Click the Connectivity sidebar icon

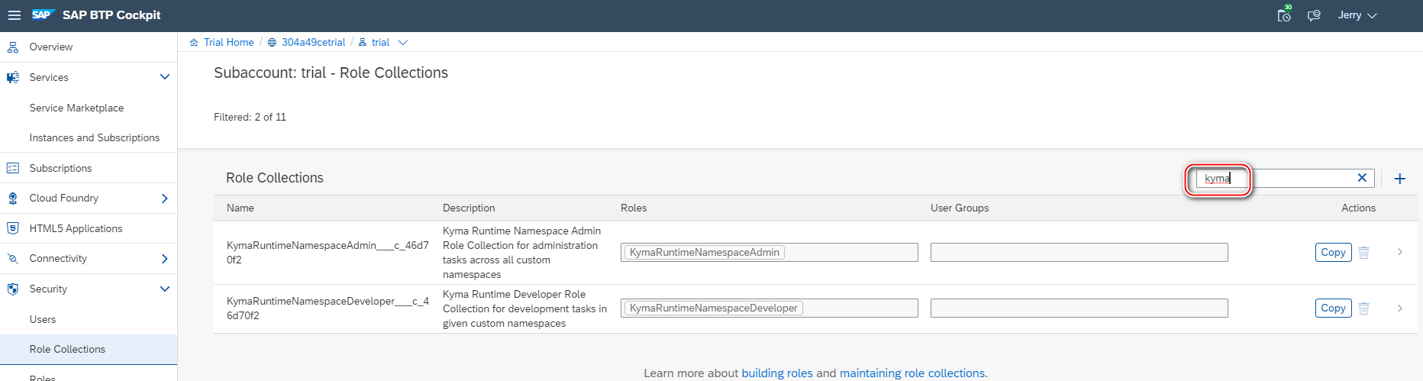pyautogui.click(x=13, y=259)
